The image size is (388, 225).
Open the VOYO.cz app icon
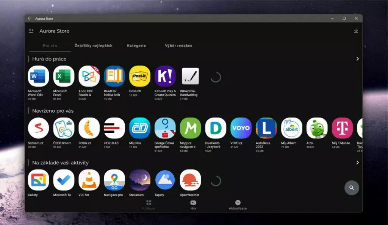pyautogui.click(x=241, y=128)
